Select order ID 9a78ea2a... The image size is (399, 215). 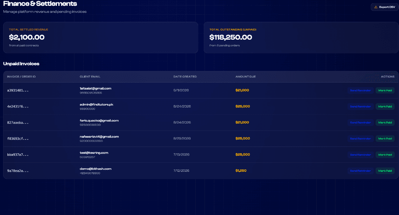tap(18, 171)
